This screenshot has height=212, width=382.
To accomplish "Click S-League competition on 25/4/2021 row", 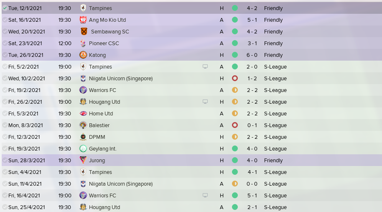I will [x=275, y=207].
